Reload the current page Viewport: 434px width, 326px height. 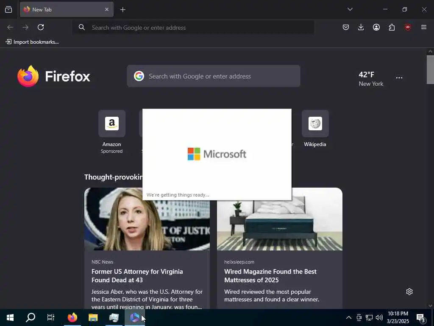[41, 27]
